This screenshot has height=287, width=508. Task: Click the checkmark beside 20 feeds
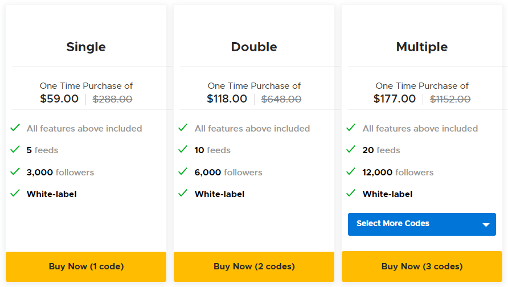tap(351, 149)
